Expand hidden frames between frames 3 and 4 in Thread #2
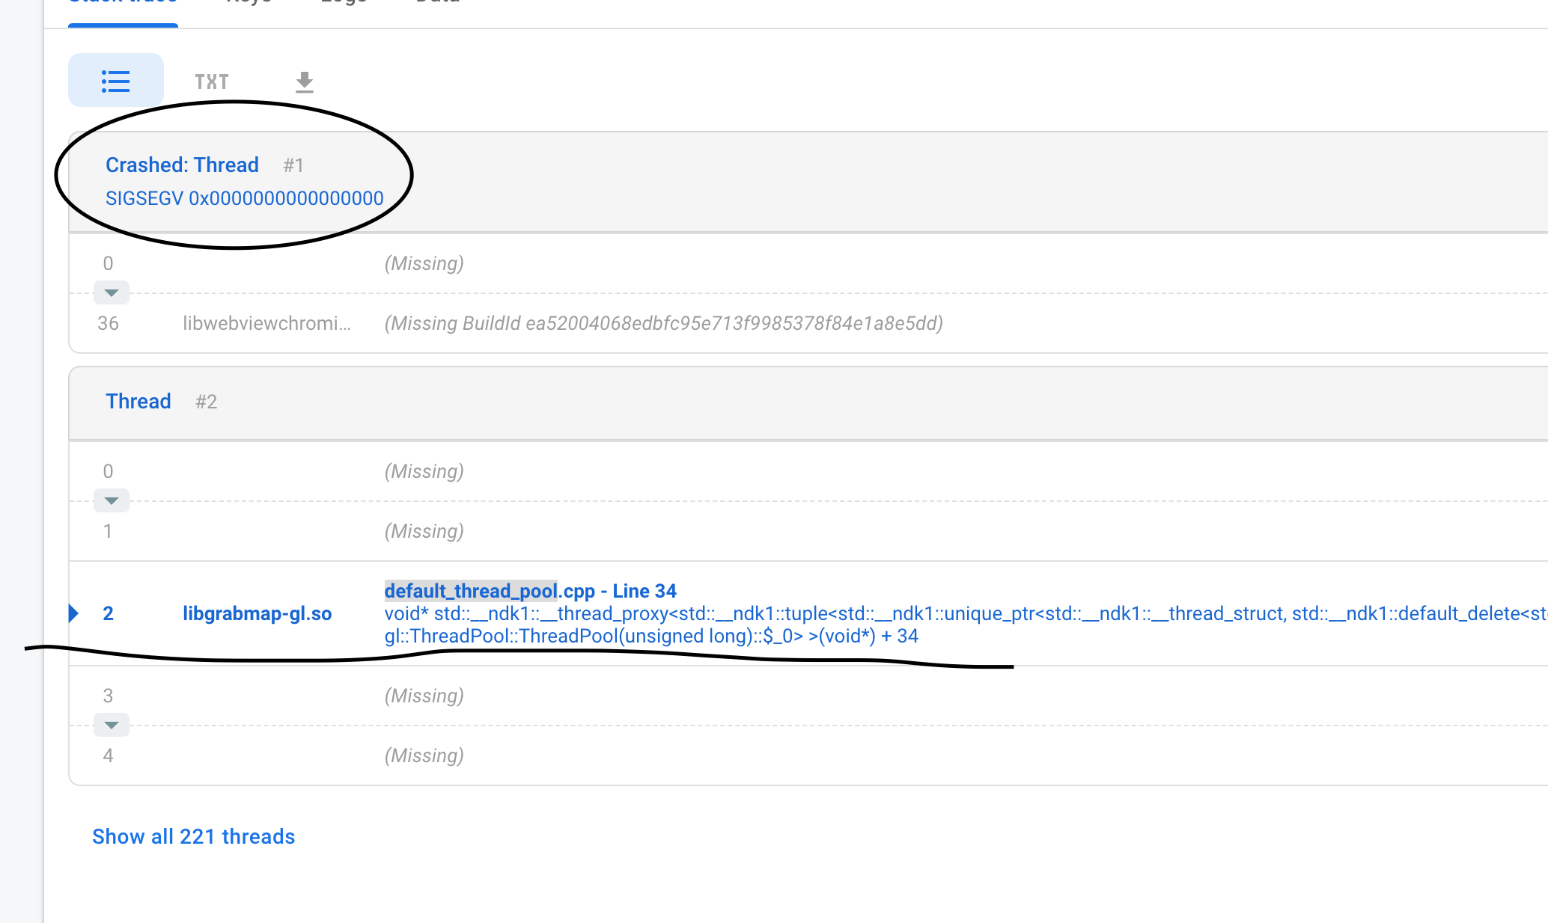Image resolution: width=1548 pixels, height=923 pixels. [111, 725]
